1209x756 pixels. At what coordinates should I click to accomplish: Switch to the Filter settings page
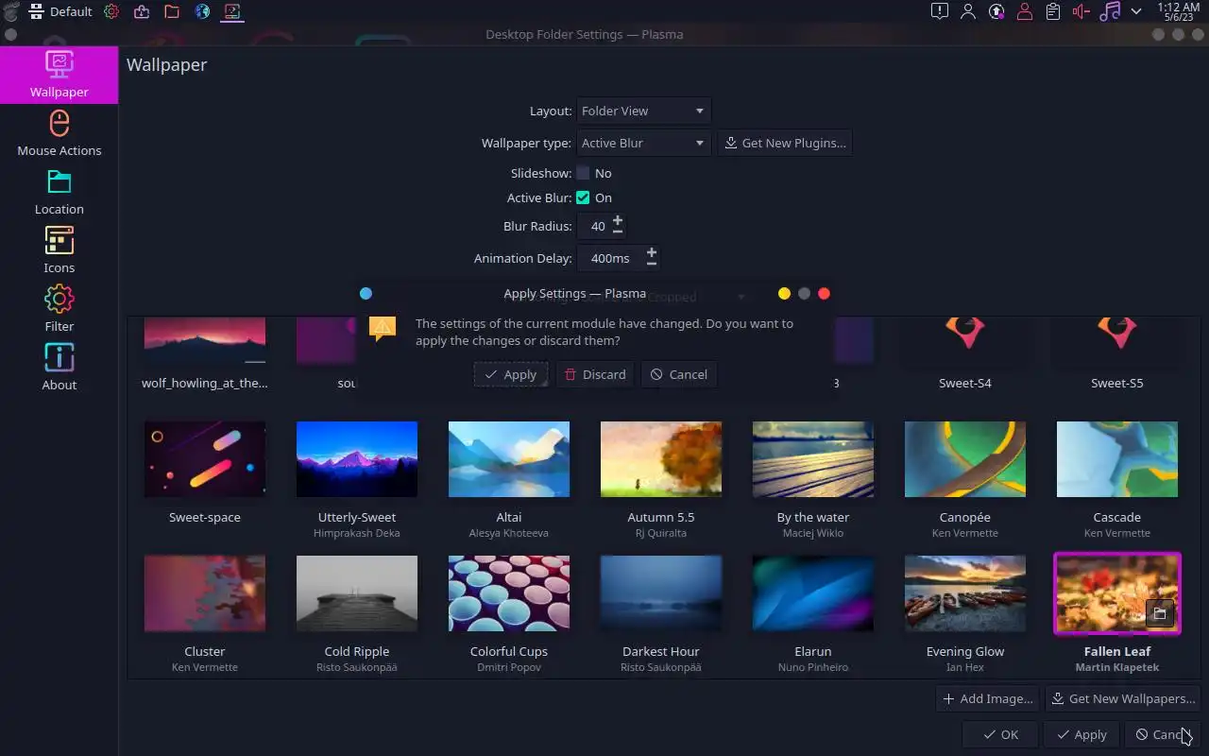59,309
